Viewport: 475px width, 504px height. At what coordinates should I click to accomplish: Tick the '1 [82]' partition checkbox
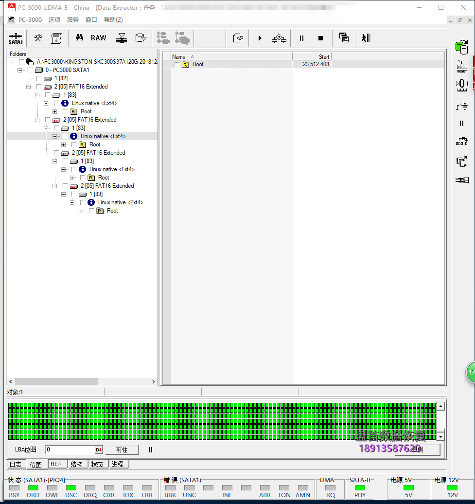tap(39, 78)
